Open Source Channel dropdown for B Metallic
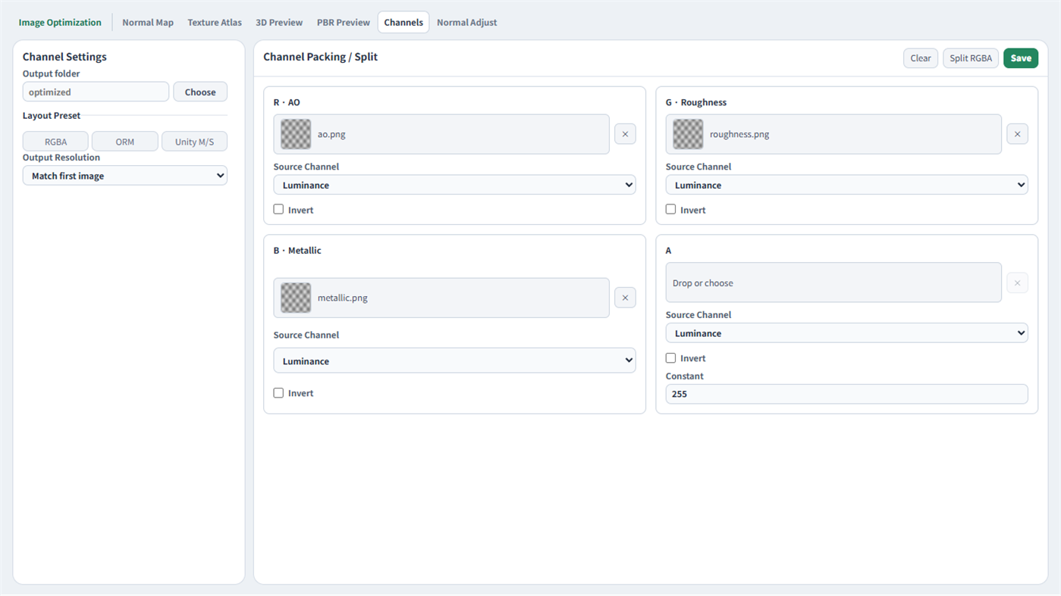1061x596 pixels. pos(454,360)
